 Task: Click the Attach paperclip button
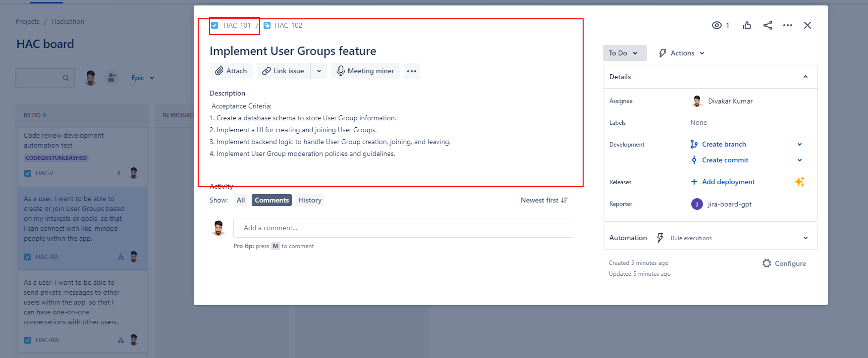click(x=231, y=71)
